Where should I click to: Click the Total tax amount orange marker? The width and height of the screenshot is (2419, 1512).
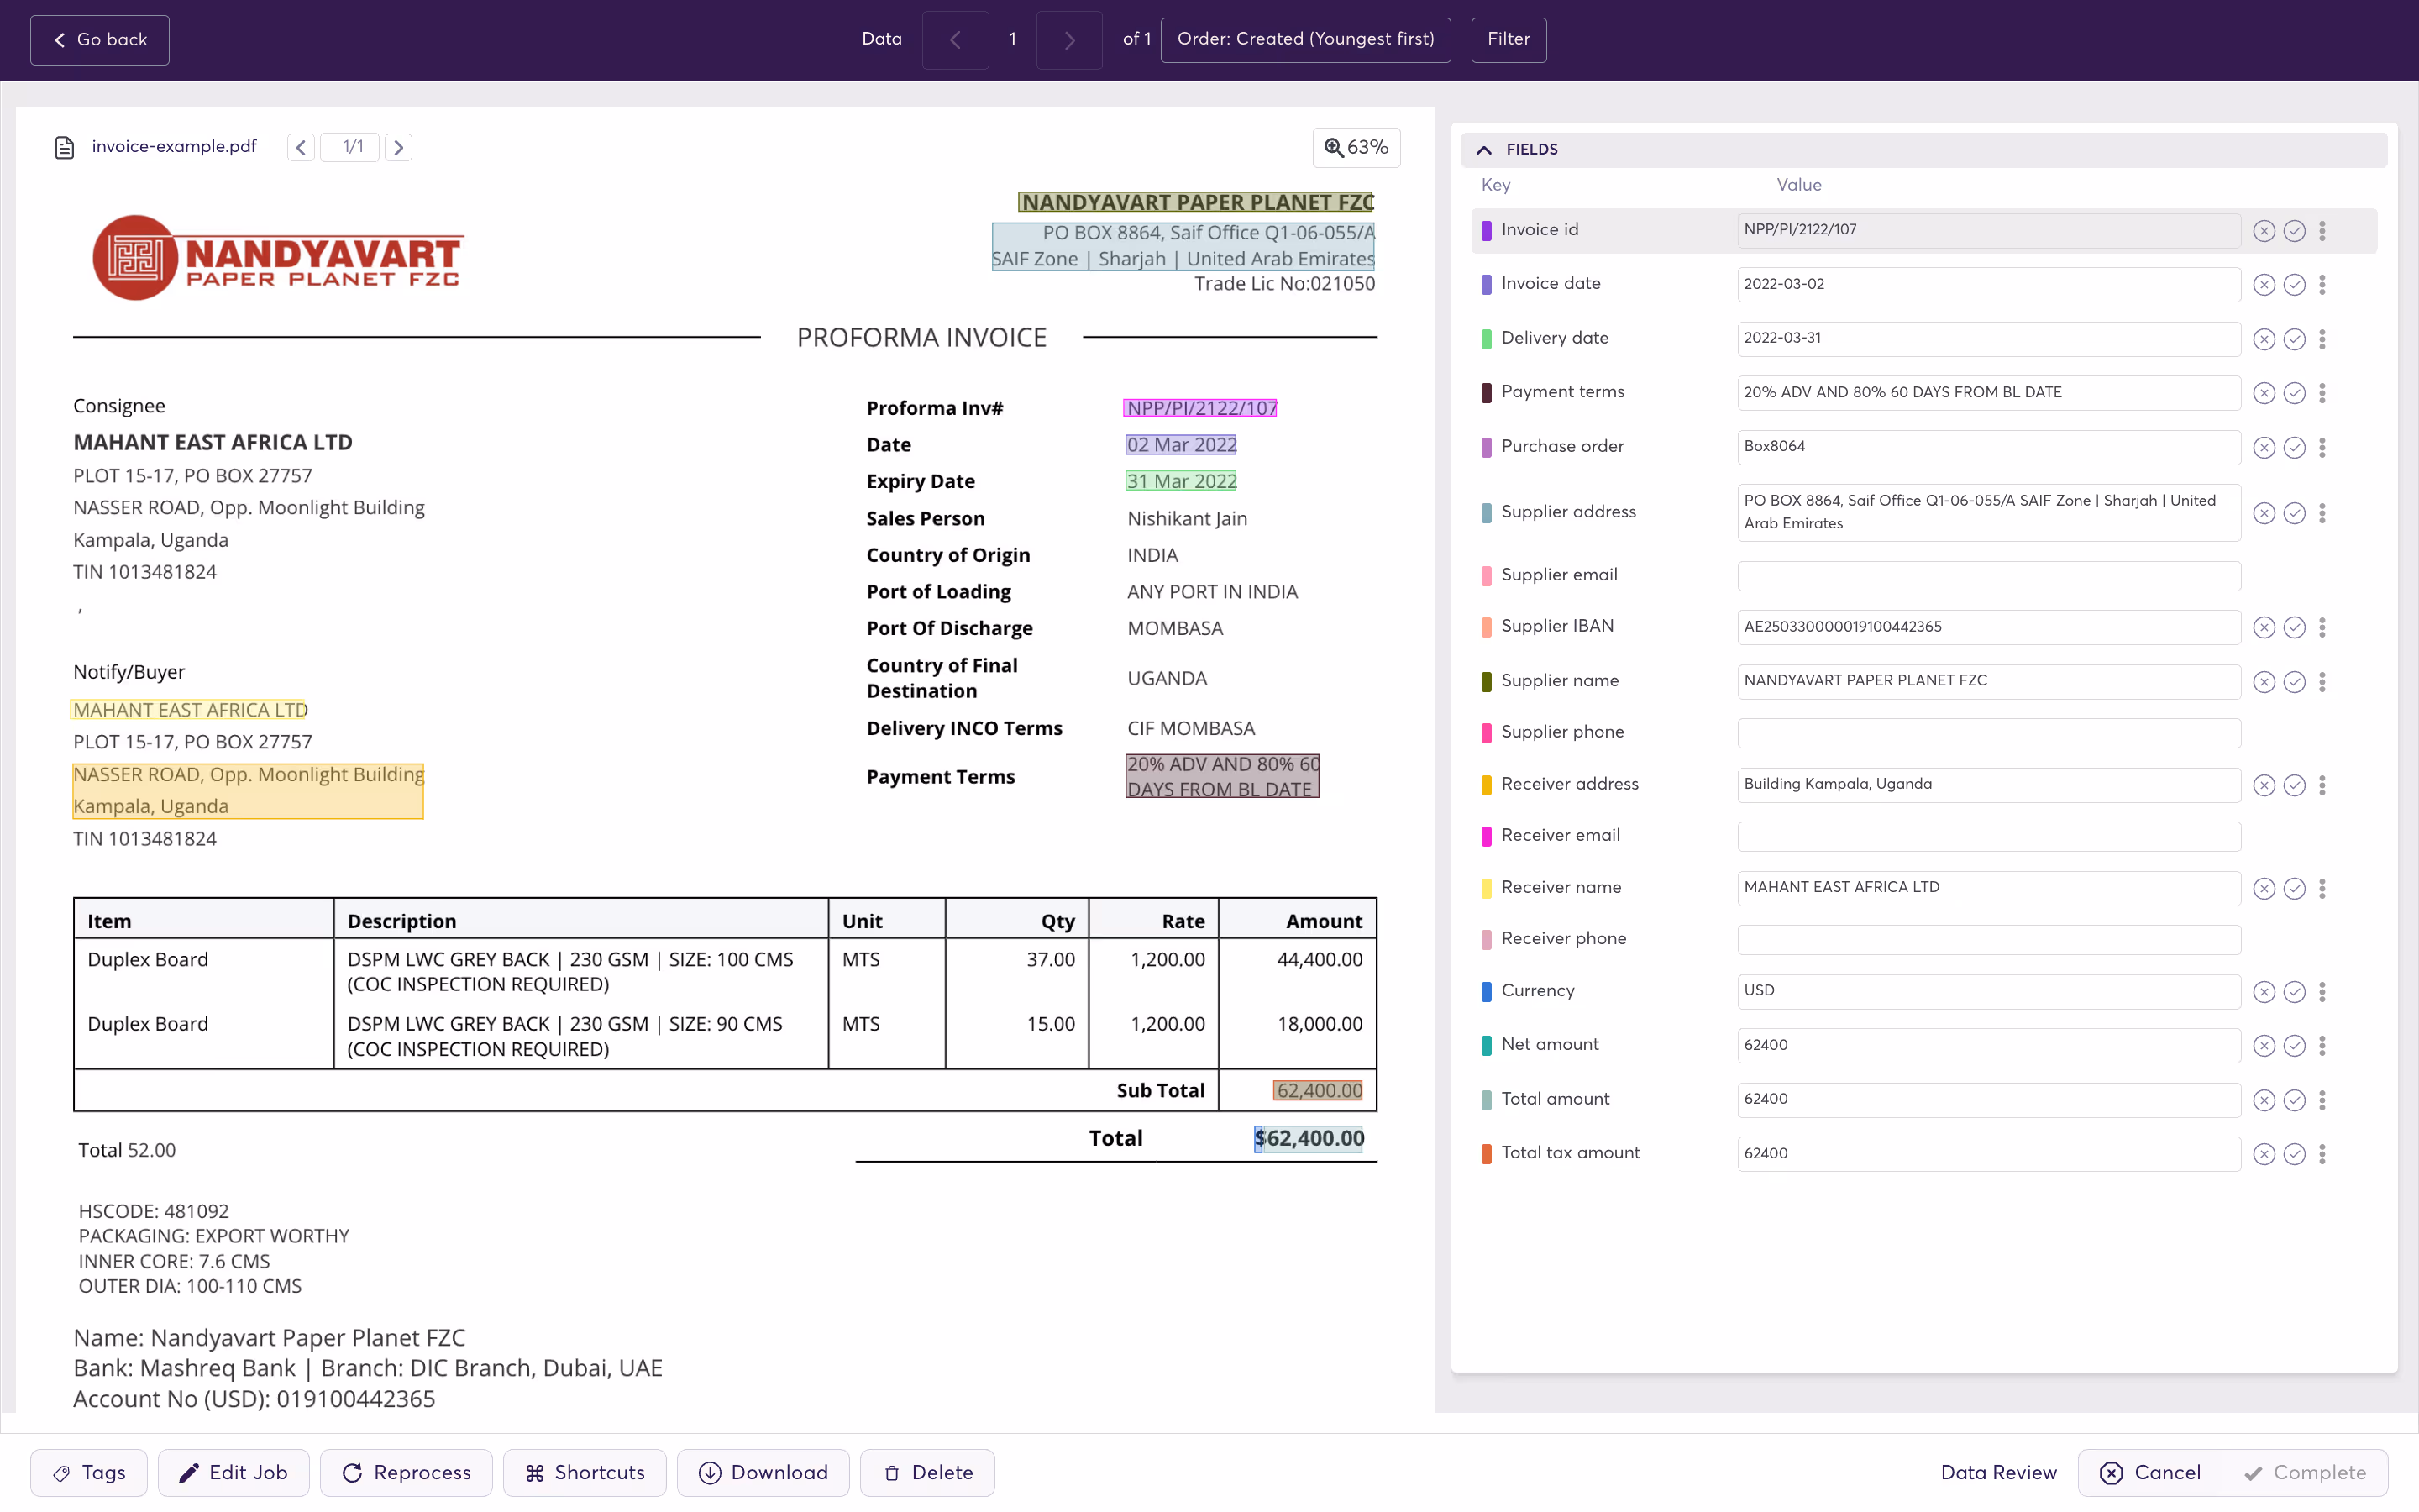tap(1487, 1154)
